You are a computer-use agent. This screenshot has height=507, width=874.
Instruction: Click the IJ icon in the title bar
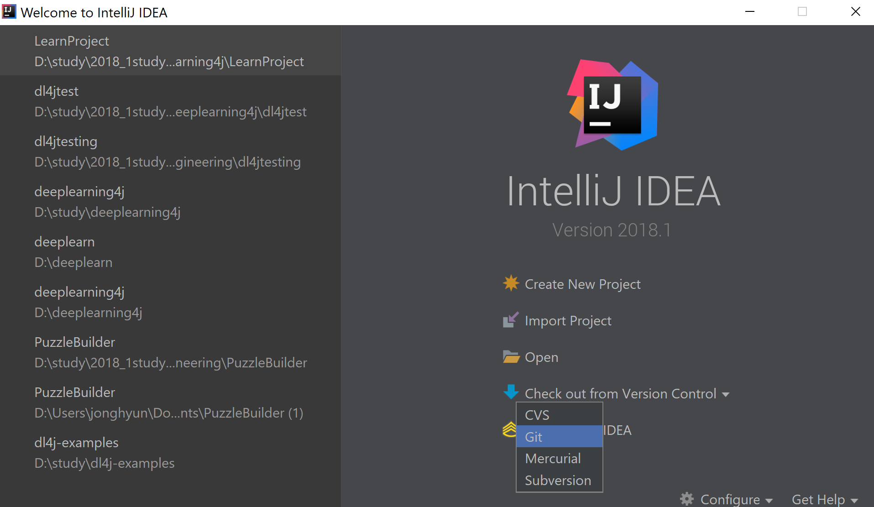(10, 11)
